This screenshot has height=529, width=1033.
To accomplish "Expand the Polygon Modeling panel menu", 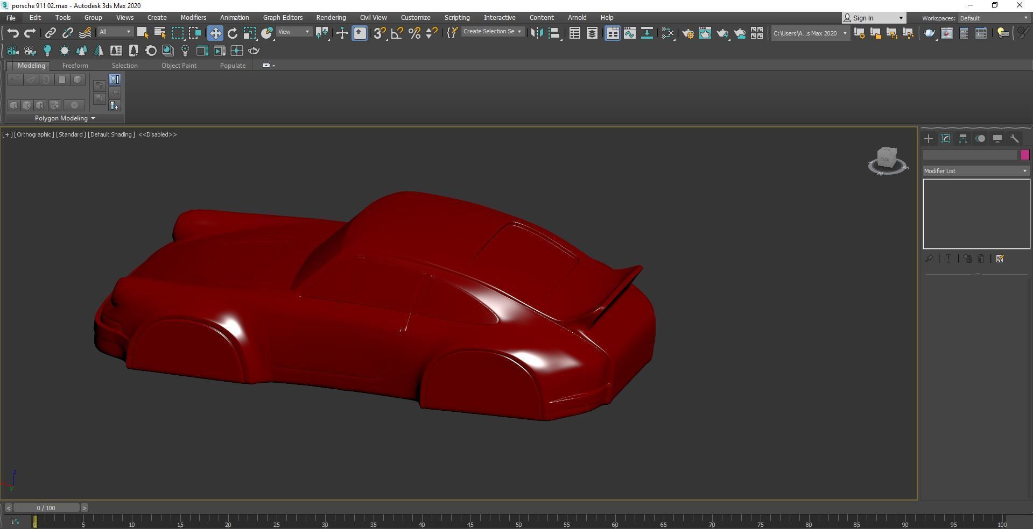I will pyautogui.click(x=65, y=118).
